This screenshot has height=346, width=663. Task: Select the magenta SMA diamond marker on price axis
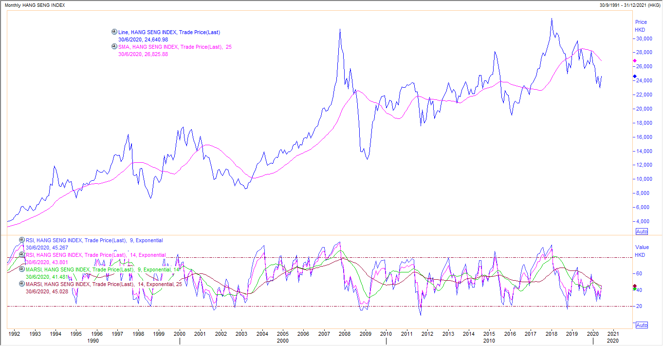pos(634,61)
